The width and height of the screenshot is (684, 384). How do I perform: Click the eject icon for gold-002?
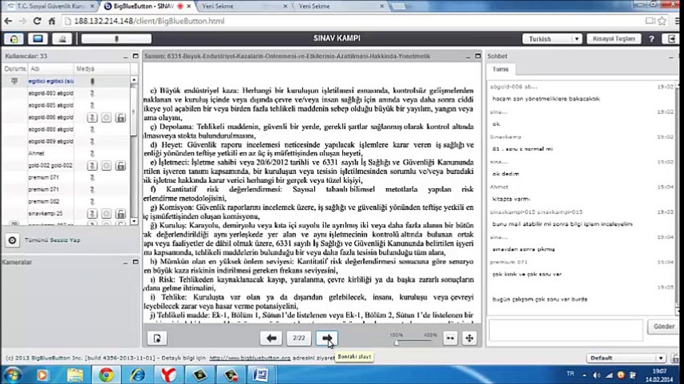click(x=107, y=166)
